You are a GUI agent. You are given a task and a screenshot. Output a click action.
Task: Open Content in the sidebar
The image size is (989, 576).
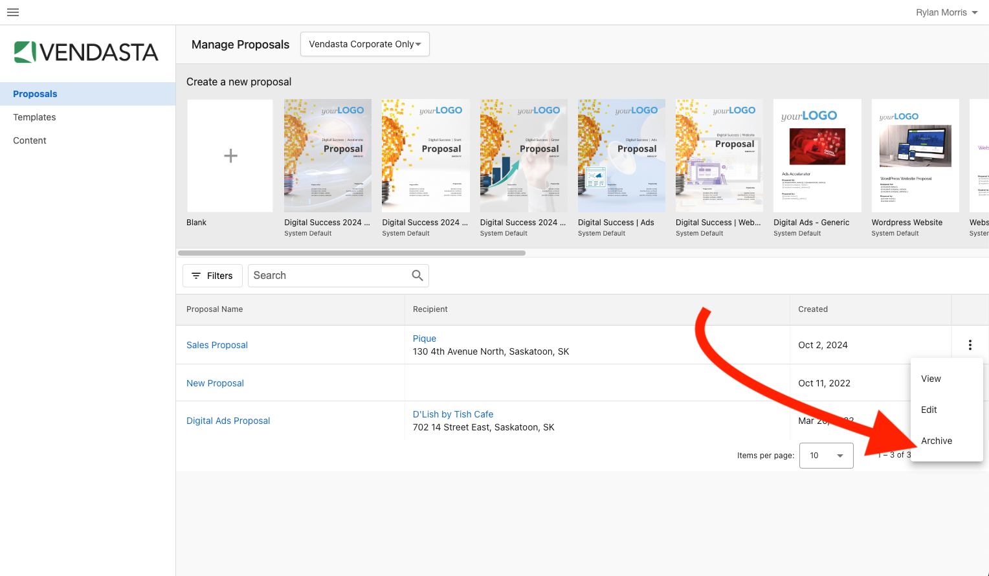pos(87,140)
